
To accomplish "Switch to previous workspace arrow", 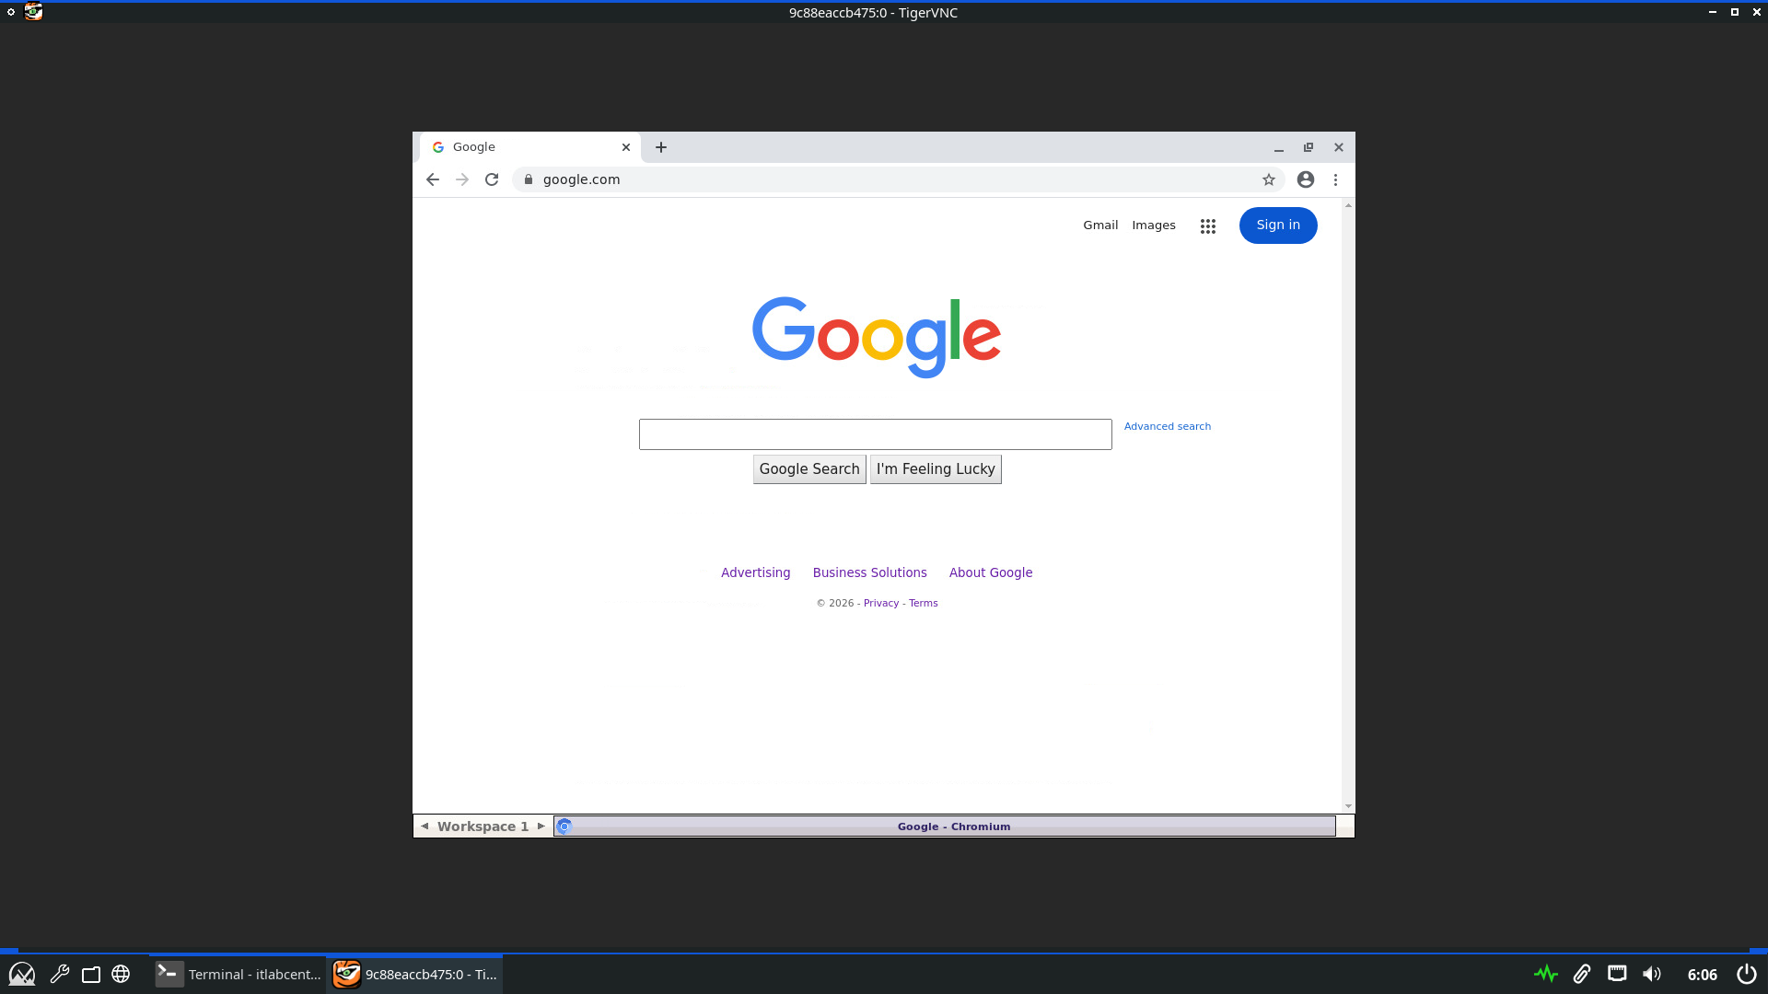I will point(425,826).
